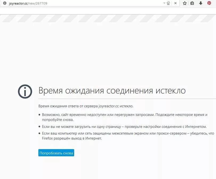Viewport: 216px width, 179px height.
Task: Bookmark this page with the star icon
Action: coord(185,3)
